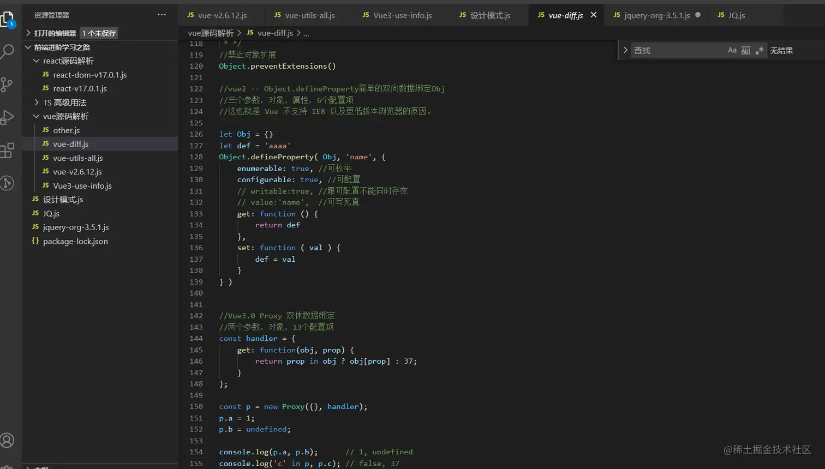Viewport: 825px width, 469px height.
Task: Click the unsaved dot on jquery-org-3.5.1.js tab
Action: click(698, 15)
